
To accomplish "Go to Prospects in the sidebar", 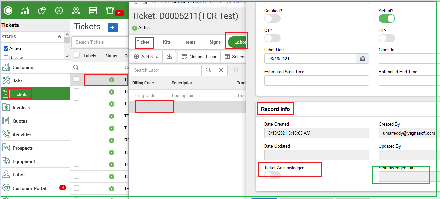I will (x=35, y=148).
